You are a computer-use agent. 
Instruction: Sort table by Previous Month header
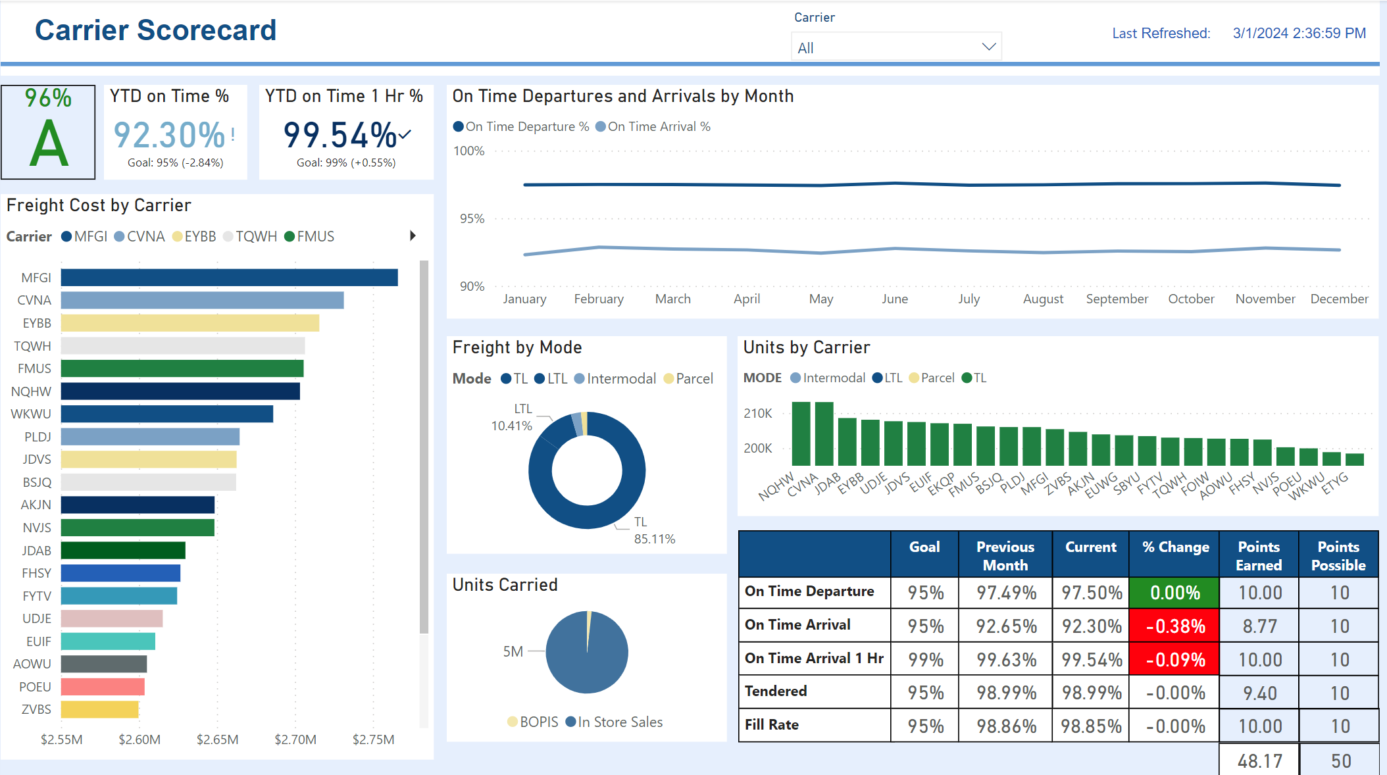coord(1005,555)
